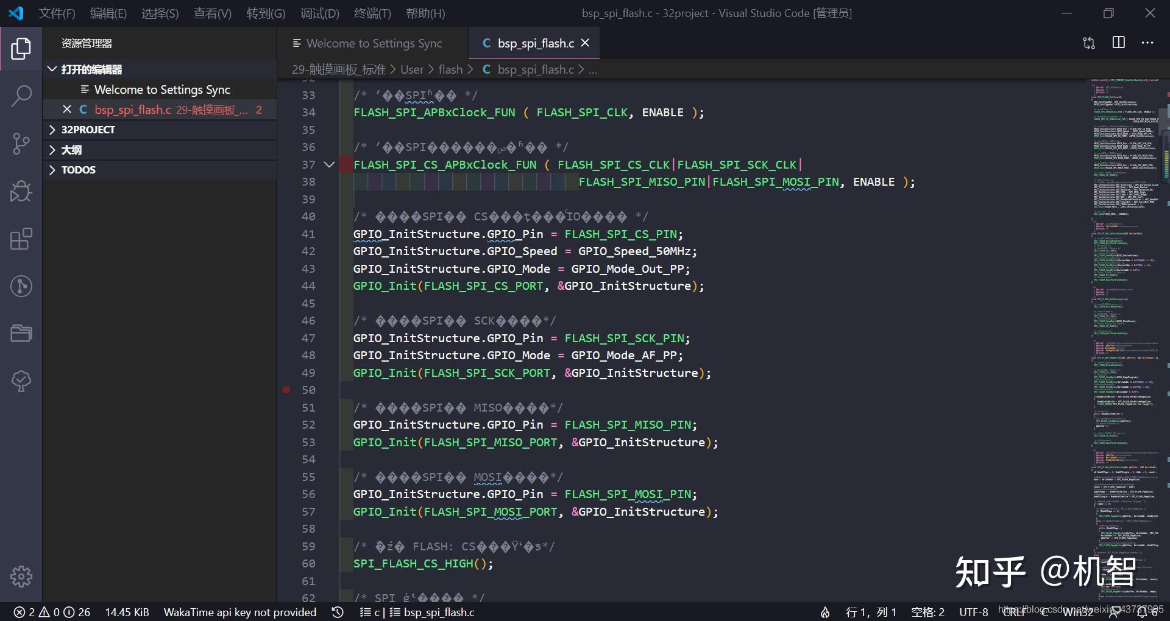Toggle the breakpoint on line 50
The height and width of the screenshot is (621, 1170).
[x=286, y=390]
